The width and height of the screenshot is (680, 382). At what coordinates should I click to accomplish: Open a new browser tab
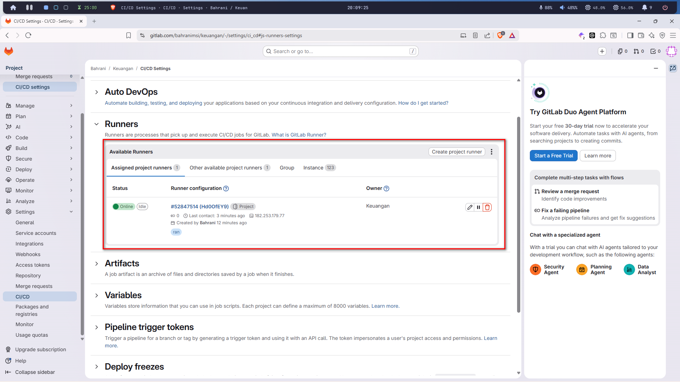click(x=94, y=21)
